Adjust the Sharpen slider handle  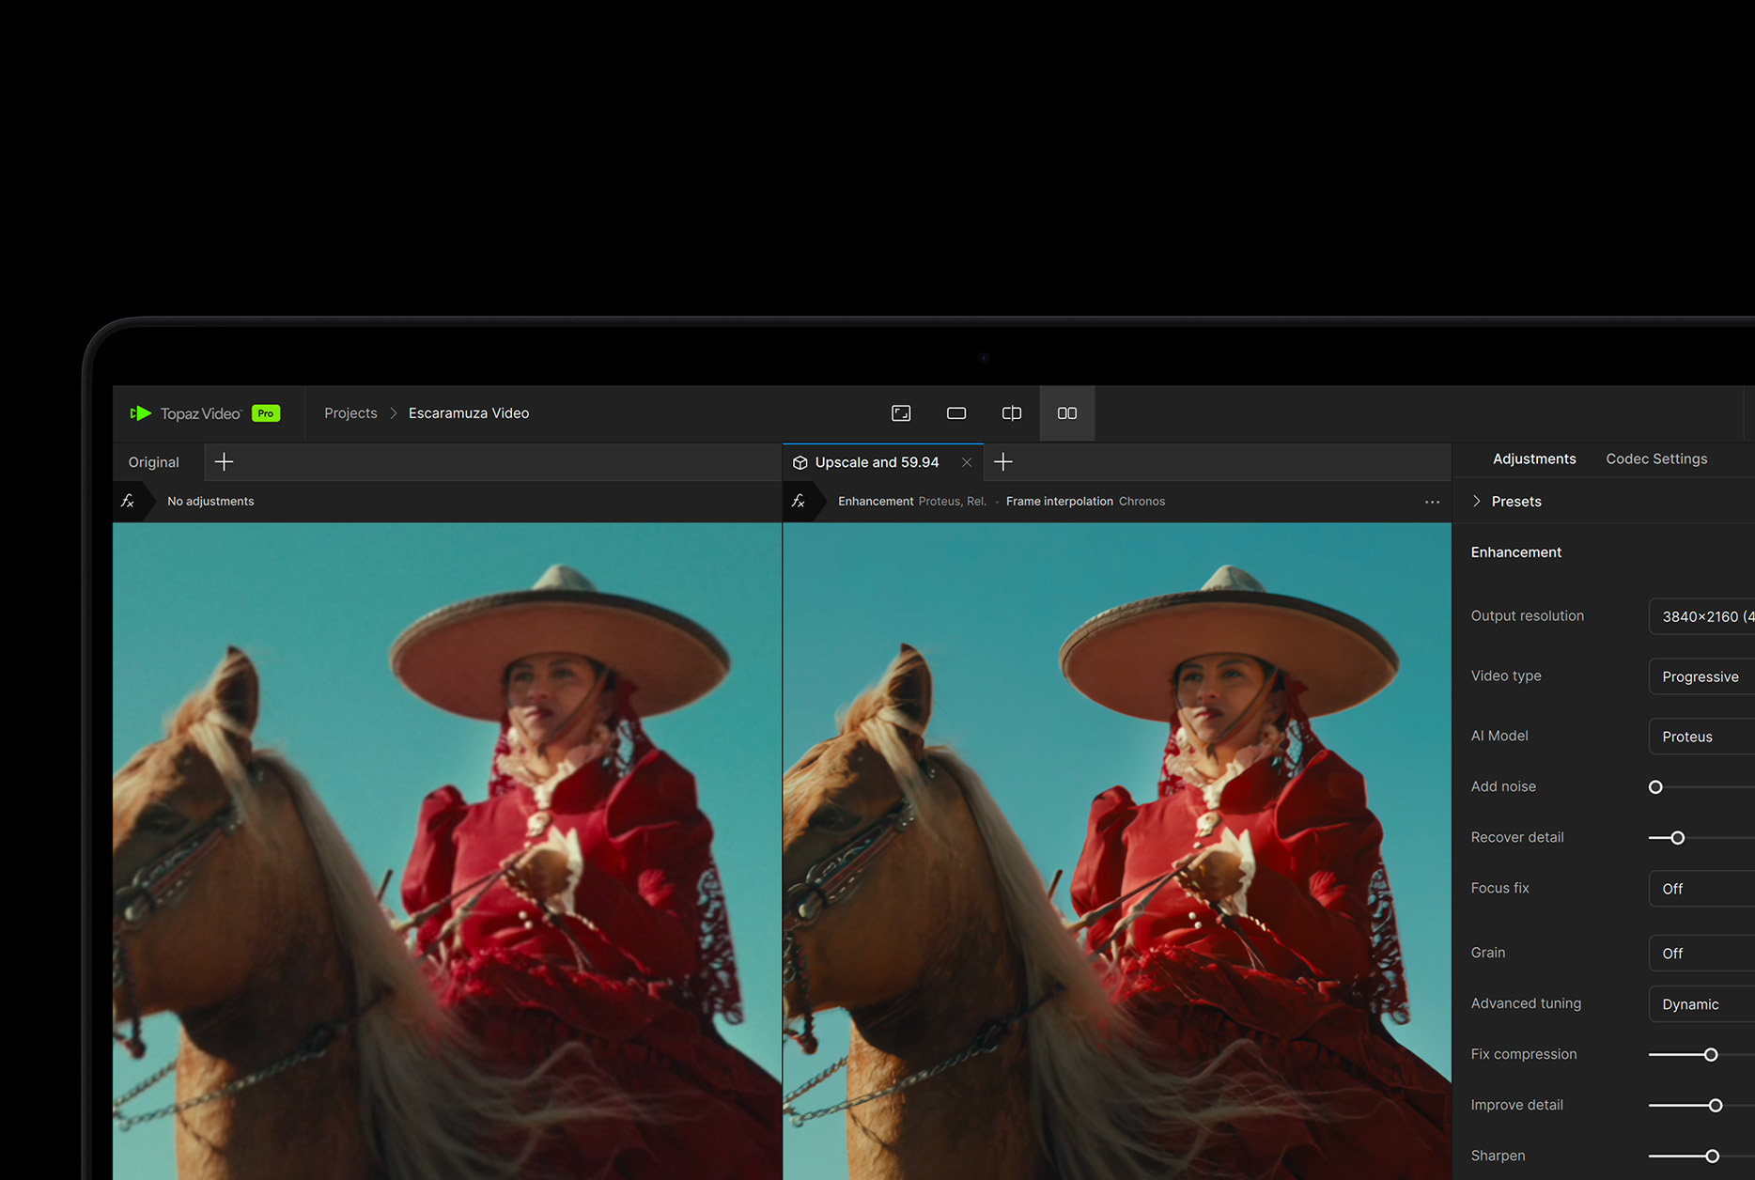point(1712,1157)
